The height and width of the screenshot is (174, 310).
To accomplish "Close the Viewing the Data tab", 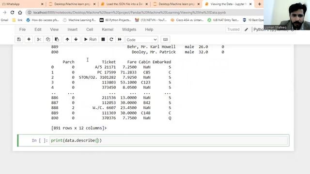I will tap(250, 4).
